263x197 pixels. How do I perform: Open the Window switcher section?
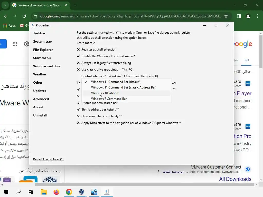tap(47, 66)
